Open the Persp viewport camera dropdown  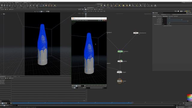(79, 13)
